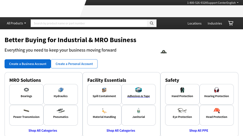Click the Eye Protection glasses icon
Viewport: 243px width, 136px height.
pyautogui.click(x=182, y=111)
